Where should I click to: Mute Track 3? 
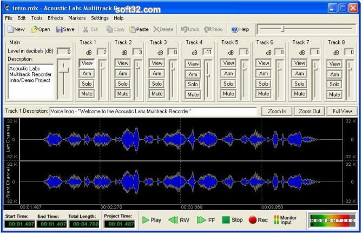click(157, 94)
